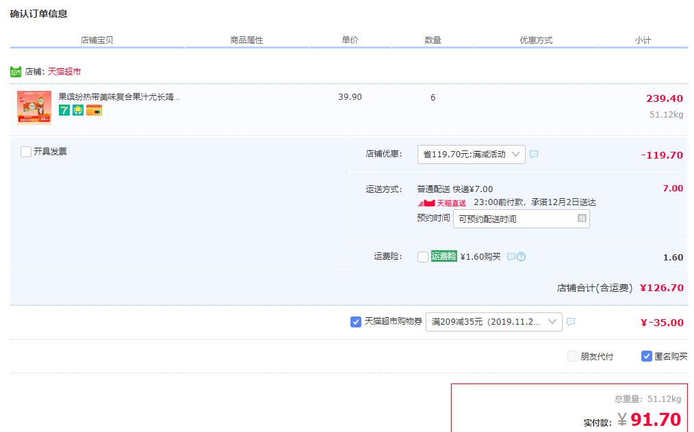Click the 小计 column header
Viewport: 694px width, 432px height.
(643, 40)
